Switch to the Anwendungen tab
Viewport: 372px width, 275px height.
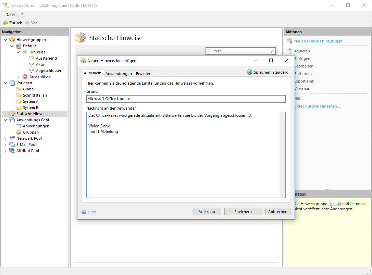(119, 74)
